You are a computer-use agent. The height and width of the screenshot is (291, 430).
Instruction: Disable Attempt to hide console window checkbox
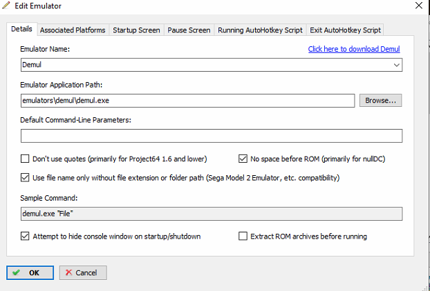(25, 236)
